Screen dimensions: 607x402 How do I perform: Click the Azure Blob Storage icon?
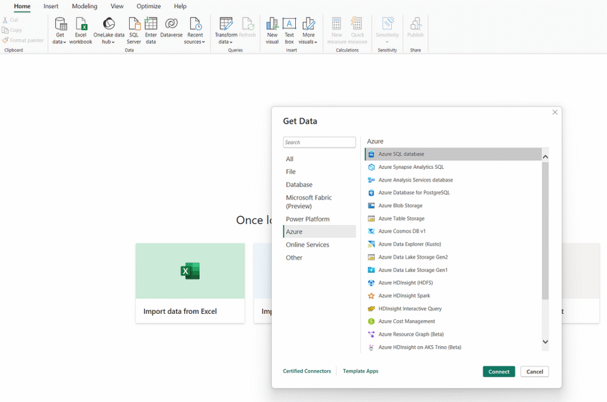371,205
